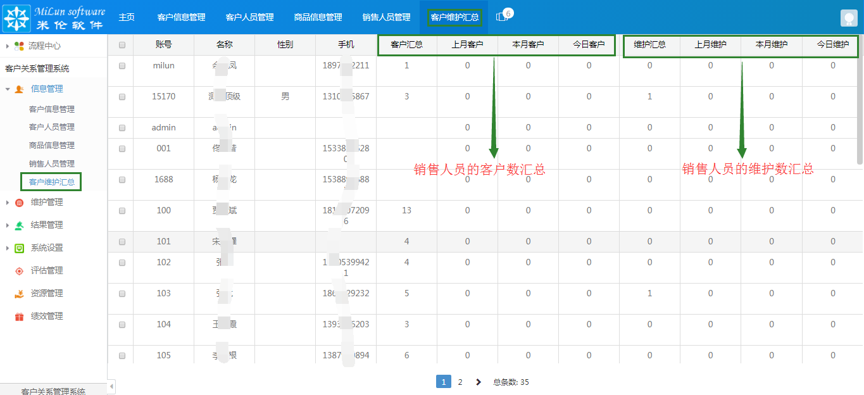Check the row checkbox for account milun
Viewport: 864px width, 395px height.
coord(120,65)
